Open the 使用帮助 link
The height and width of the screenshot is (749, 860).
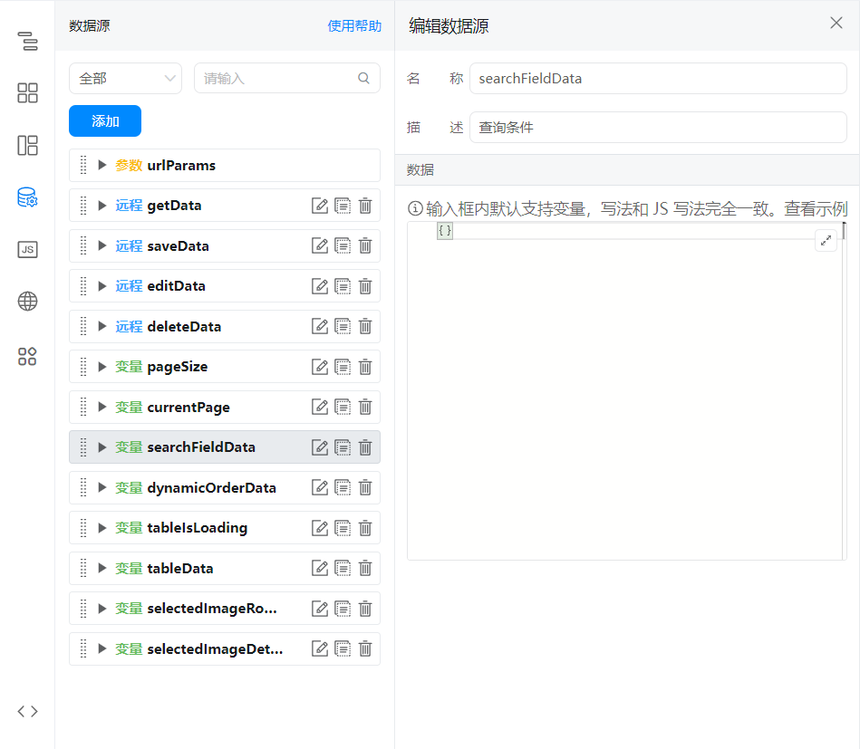[354, 26]
